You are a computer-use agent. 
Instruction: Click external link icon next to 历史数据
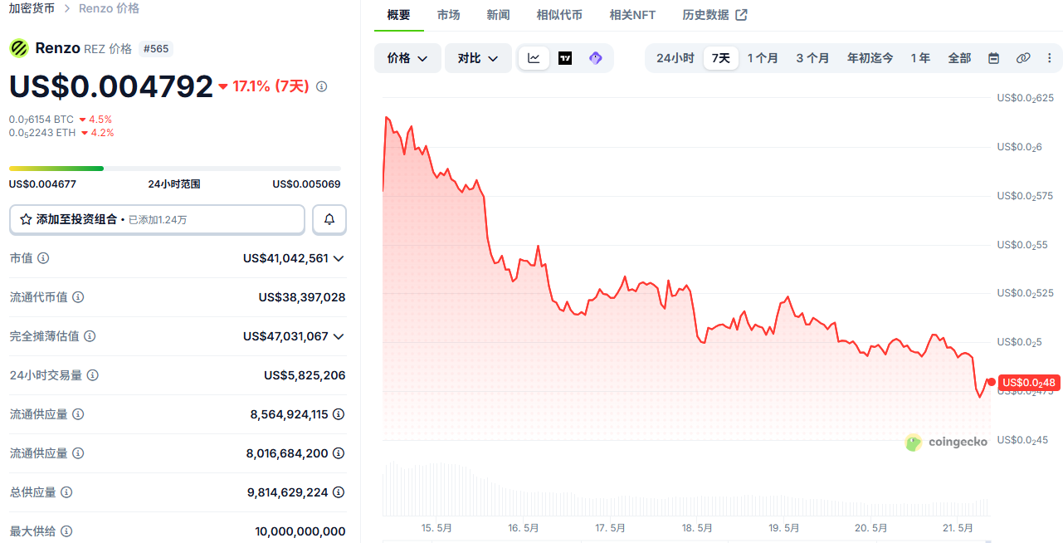[741, 15]
